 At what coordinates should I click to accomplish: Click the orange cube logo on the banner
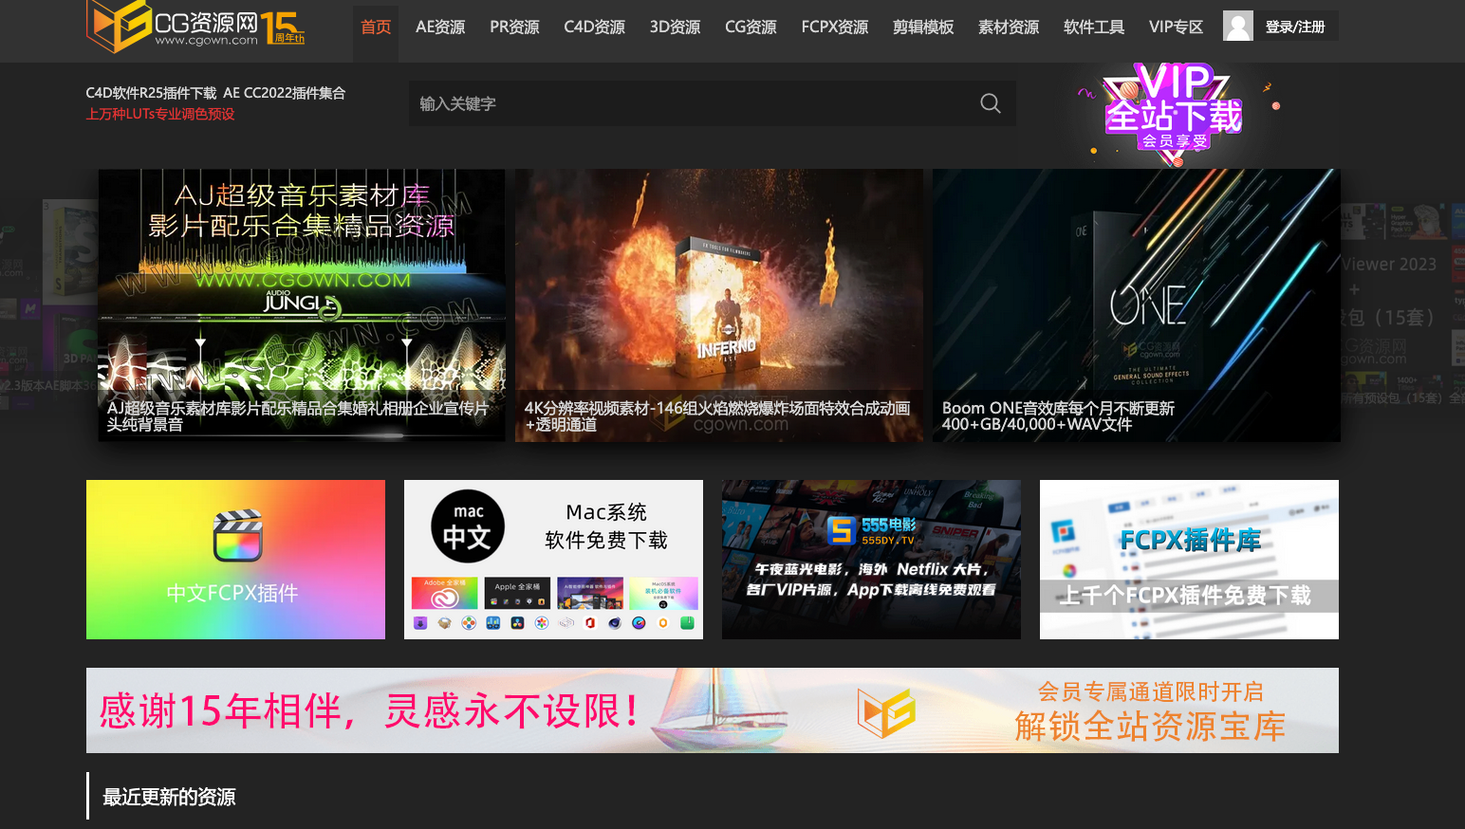point(886,712)
